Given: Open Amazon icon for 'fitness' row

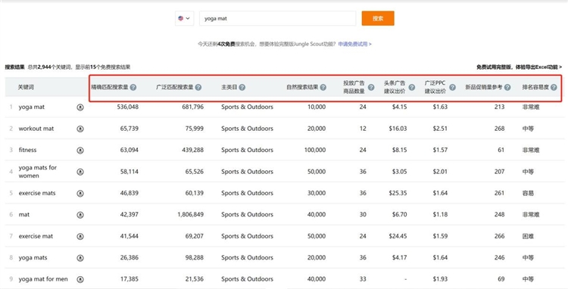Looking at the screenshot, I should pos(80,150).
